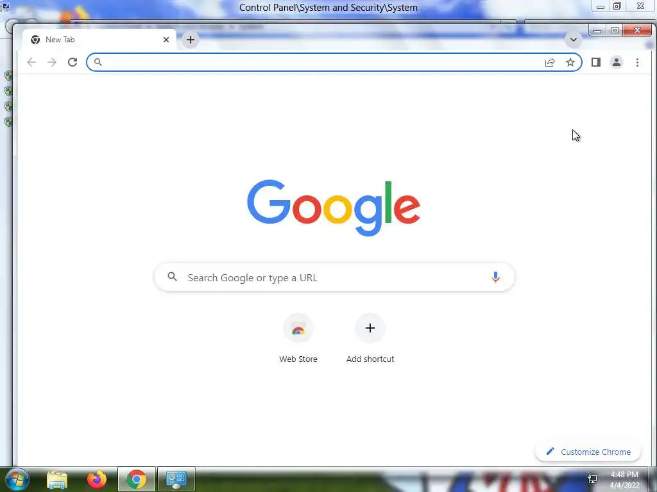The height and width of the screenshot is (492, 657).
Task: Click the Chrome back arrow
Action: coord(31,62)
